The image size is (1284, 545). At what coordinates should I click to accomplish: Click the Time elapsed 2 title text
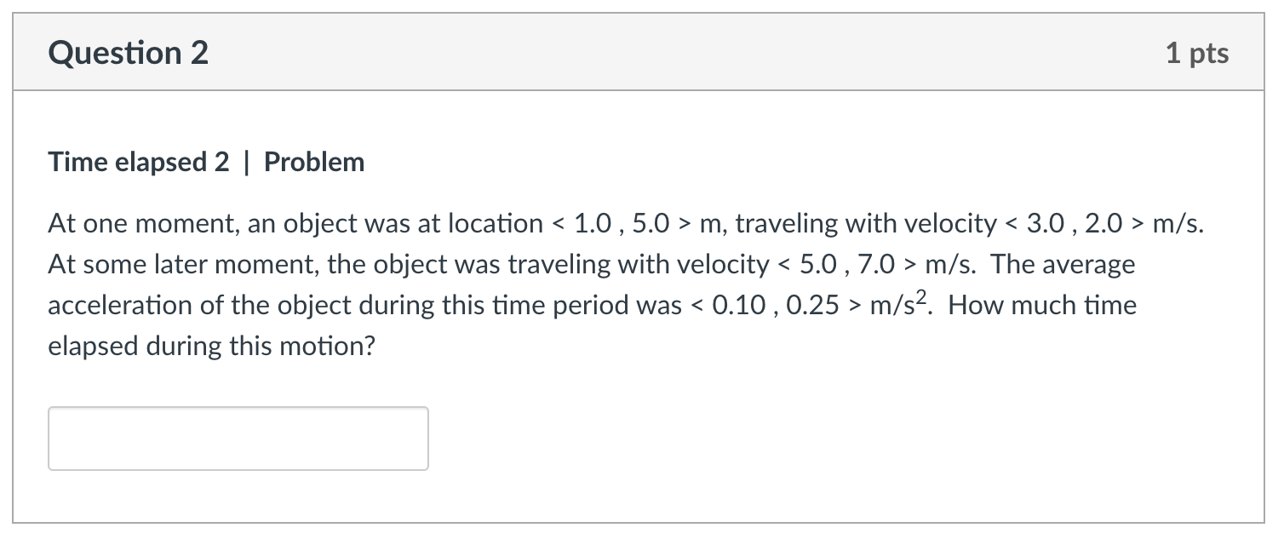(139, 162)
